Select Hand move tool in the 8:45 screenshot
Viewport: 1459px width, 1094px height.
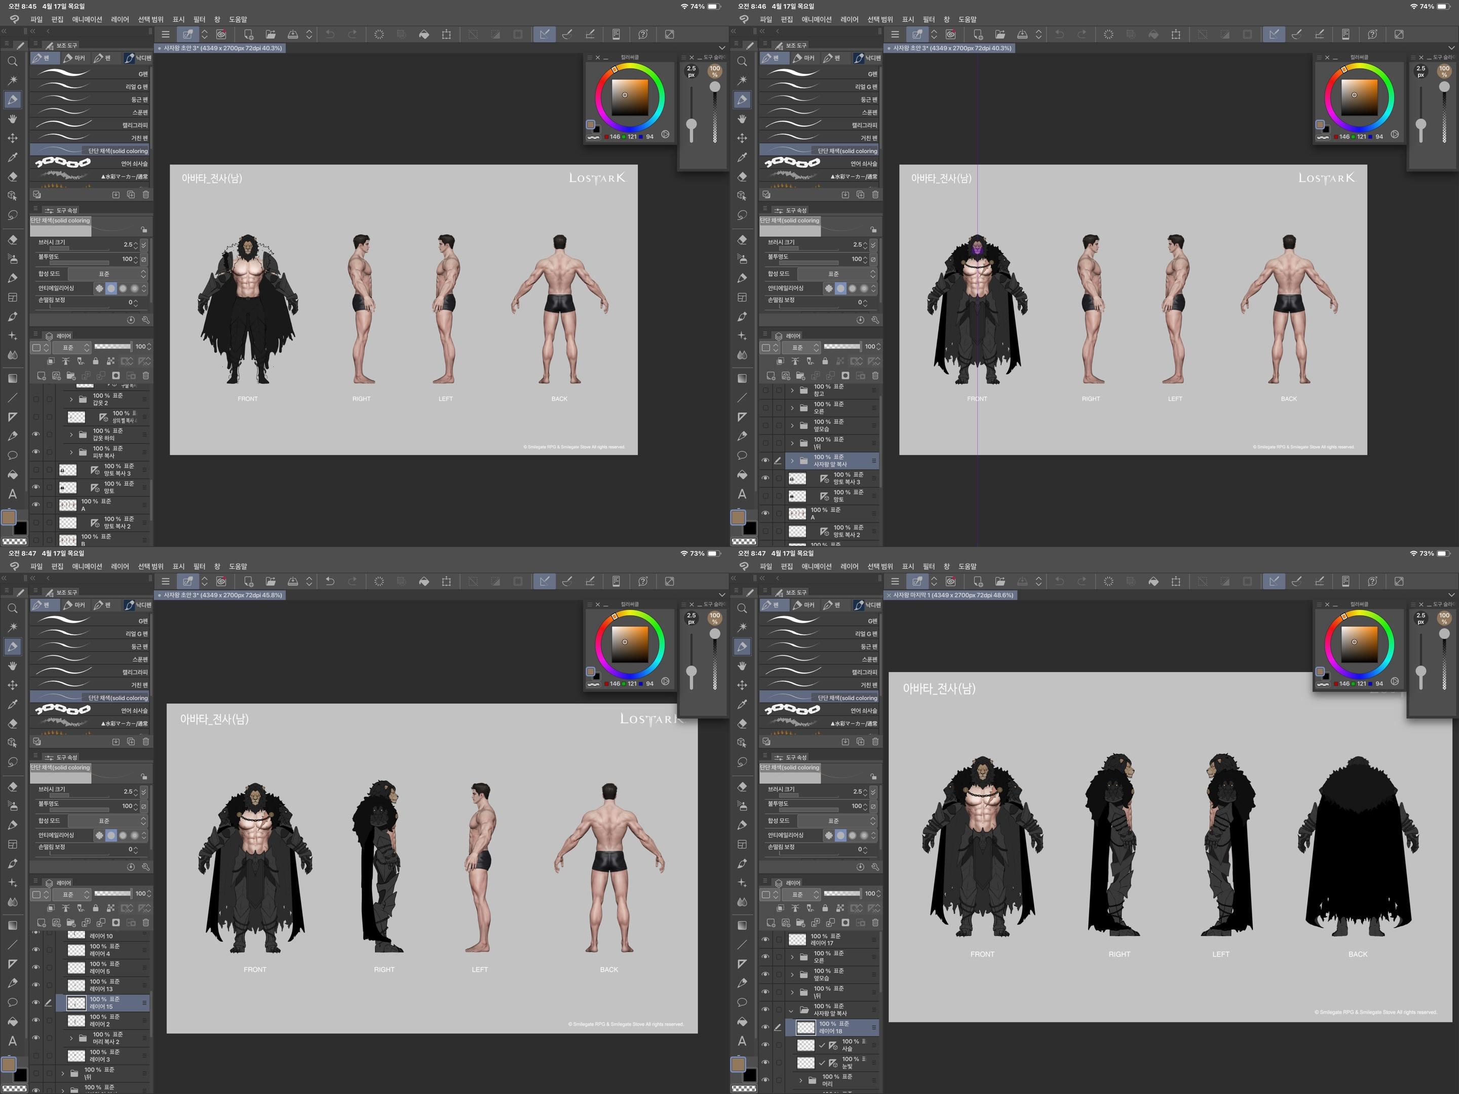(13, 119)
